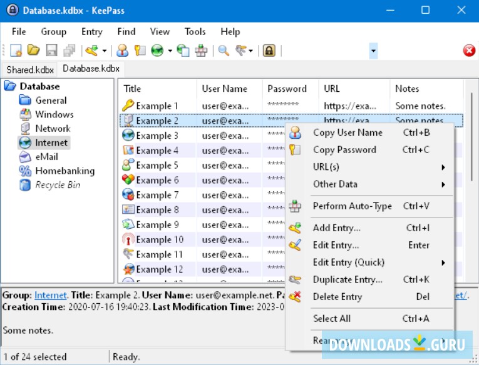The image size is (479, 365).
Task: Select the Network group
Action: point(53,128)
